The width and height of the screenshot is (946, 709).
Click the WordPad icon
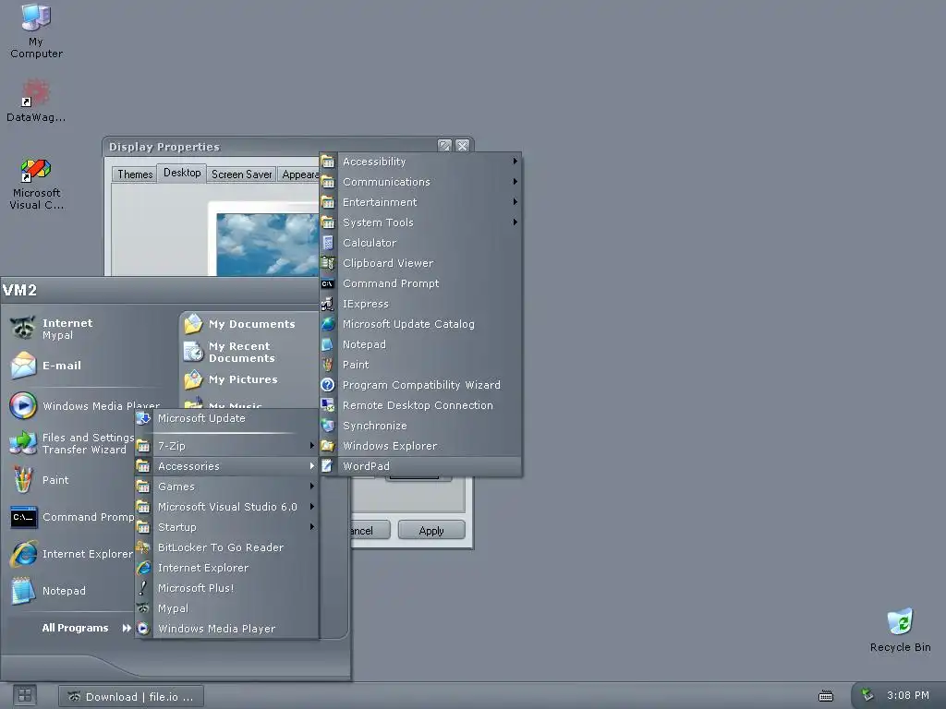pyautogui.click(x=328, y=466)
